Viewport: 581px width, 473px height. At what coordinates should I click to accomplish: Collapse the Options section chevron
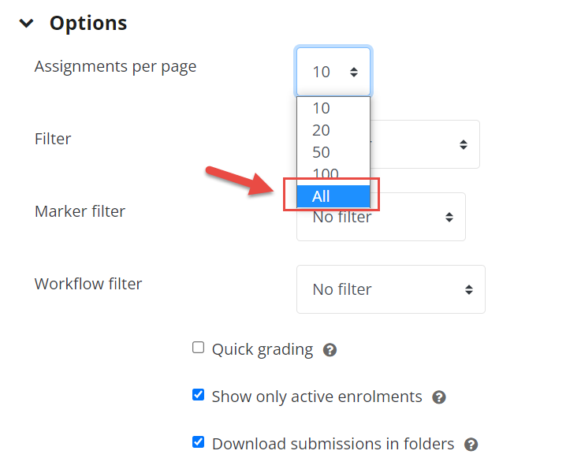26,24
